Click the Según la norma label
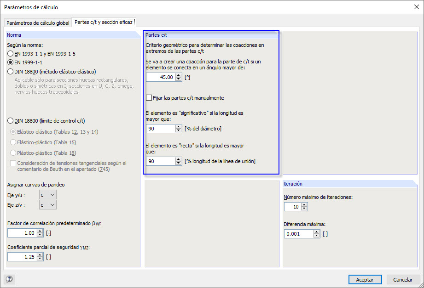424x288 pixels. tap(25, 45)
